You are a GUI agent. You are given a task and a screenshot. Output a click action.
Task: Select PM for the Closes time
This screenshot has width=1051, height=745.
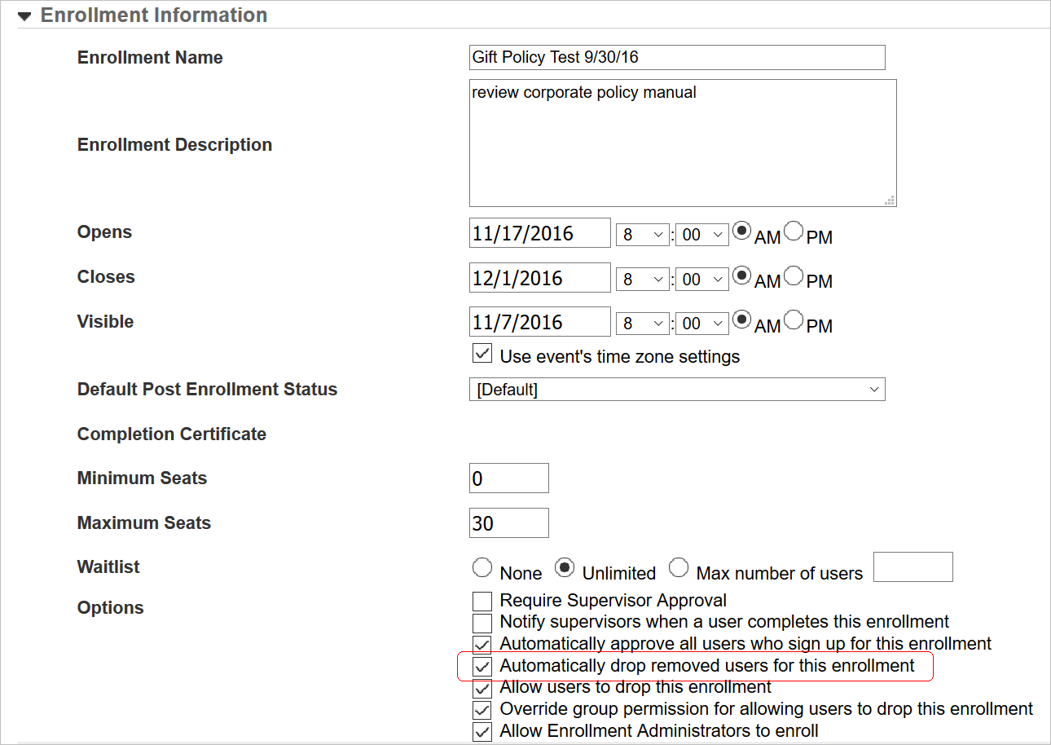pyautogui.click(x=794, y=276)
